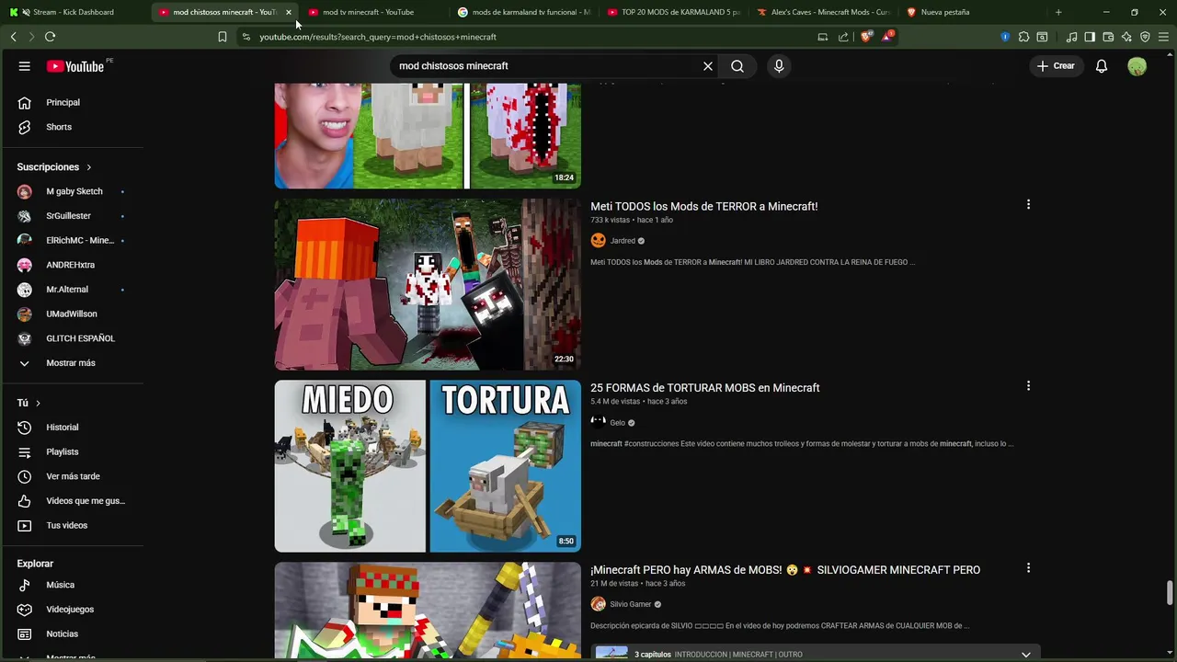Open Ver más tarde in the sidebar
This screenshot has width=1177, height=662.
71,476
